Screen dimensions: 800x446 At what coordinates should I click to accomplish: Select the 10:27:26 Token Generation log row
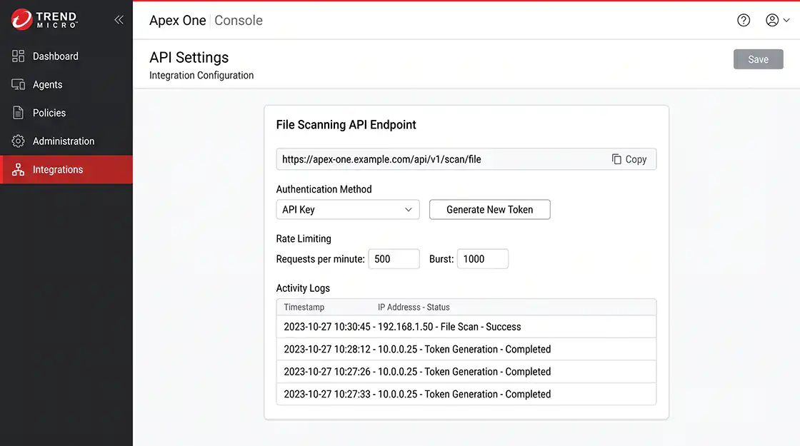pos(466,372)
